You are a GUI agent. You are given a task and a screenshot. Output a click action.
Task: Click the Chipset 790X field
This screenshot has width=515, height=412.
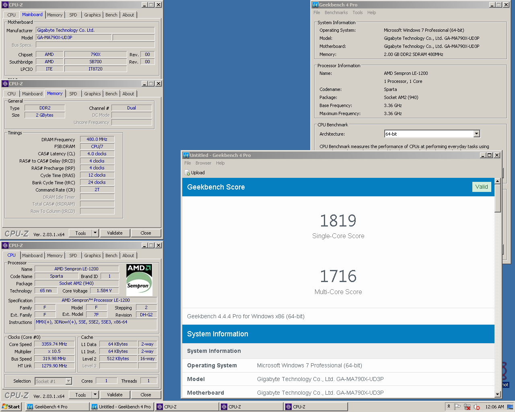tap(95, 54)
